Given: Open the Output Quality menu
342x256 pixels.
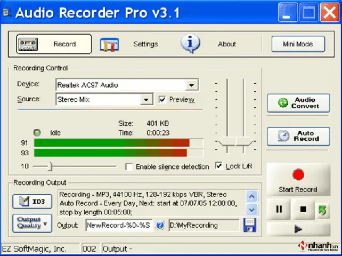Looking at the screenshot, I should pos(32,223).
